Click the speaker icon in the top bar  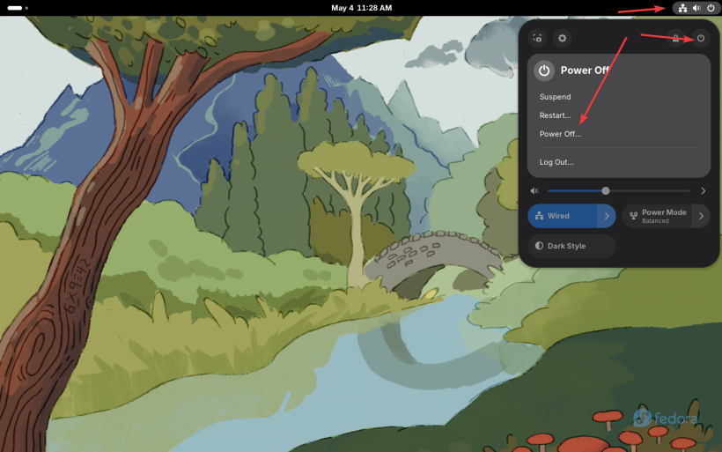696,8
